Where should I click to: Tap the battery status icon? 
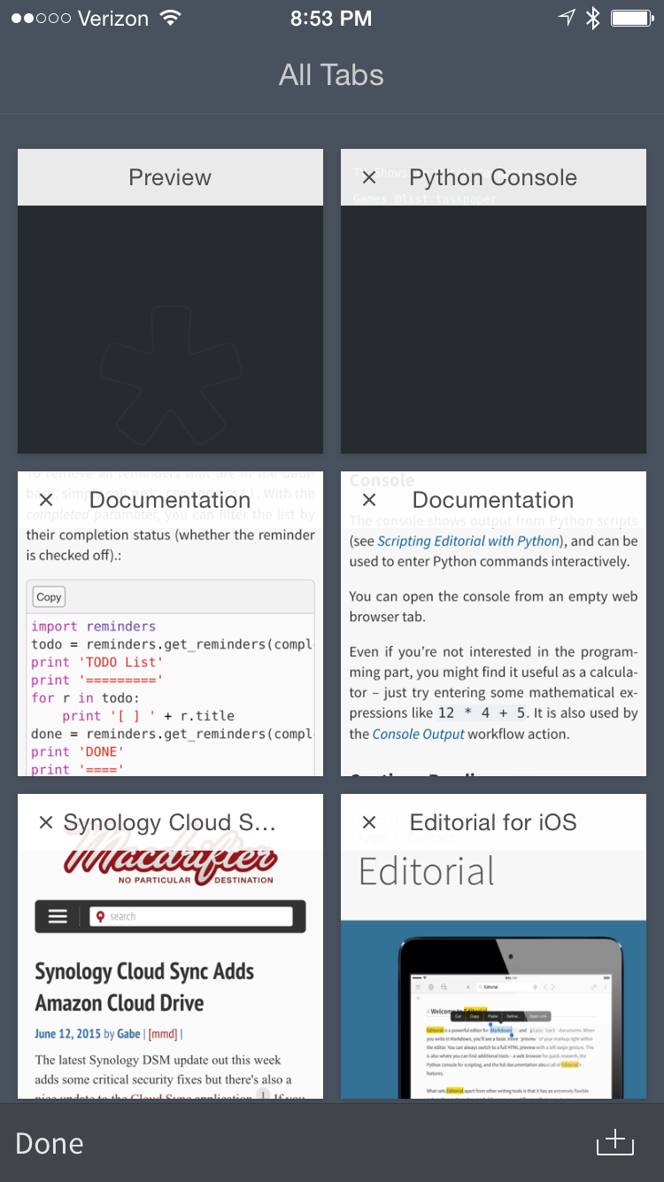632,18
